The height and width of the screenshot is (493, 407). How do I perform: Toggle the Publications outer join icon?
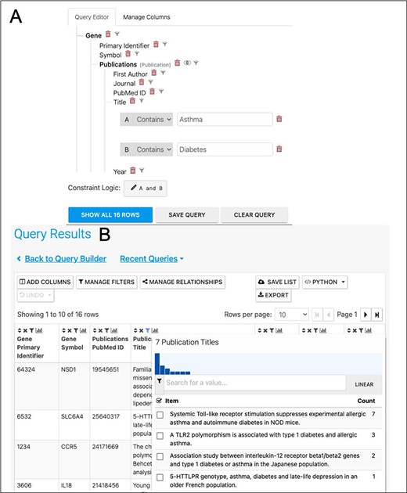click(187, 63)
